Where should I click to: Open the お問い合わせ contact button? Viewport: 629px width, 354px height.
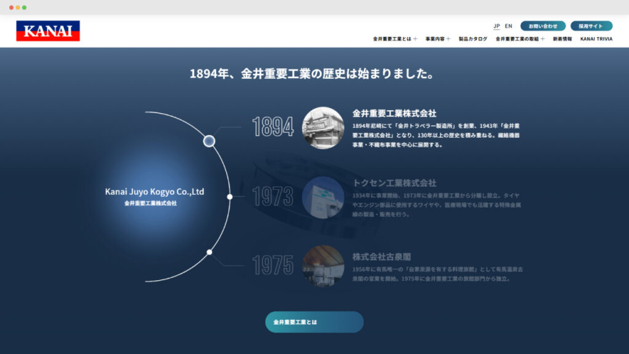[x=543, y=26]
